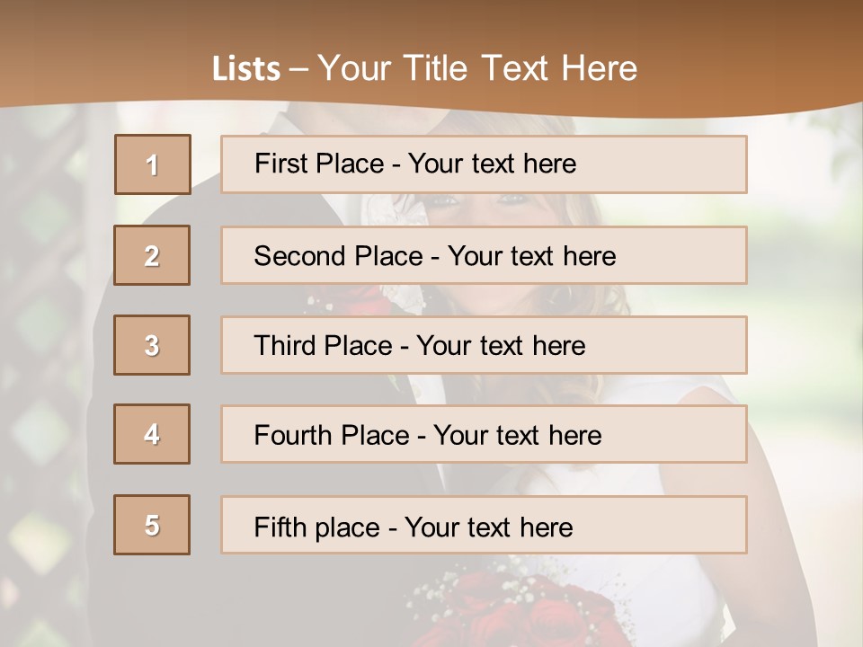Select the number 4 box
This screenshot has width=863, height=647.
[152, 434]
